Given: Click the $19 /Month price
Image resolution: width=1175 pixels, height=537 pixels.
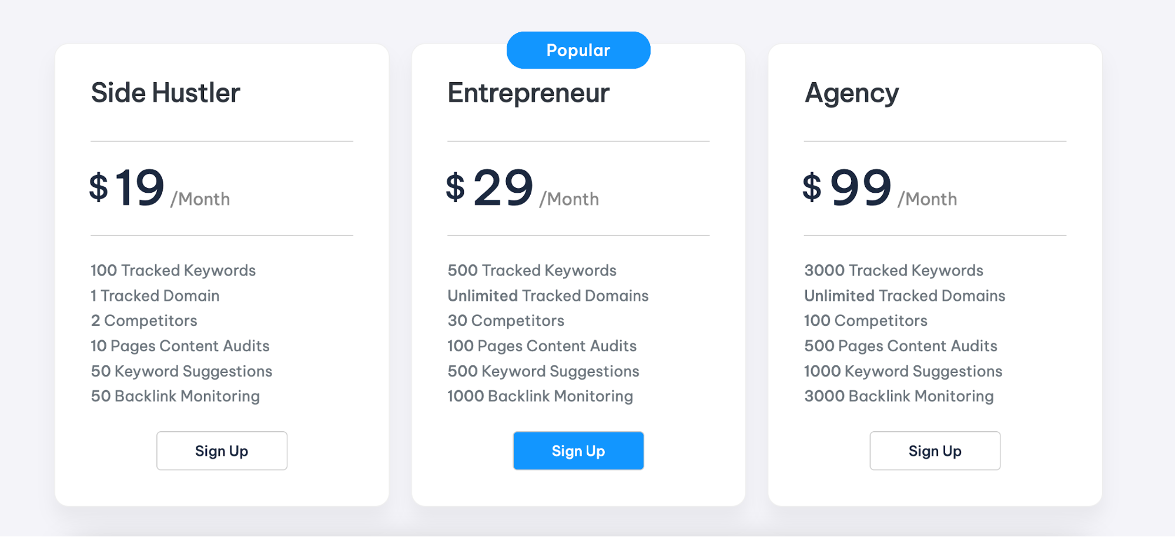Looking at the screenshot, I should point(159,189).
